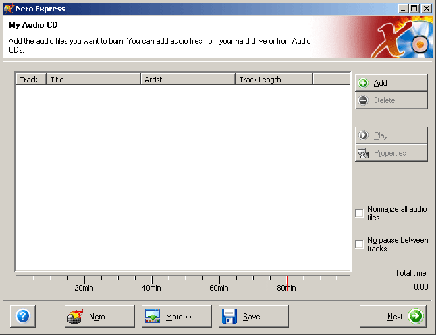The image size is (436, 335).
Task: Click the Nero Express title bar icon
Action: coord(9,9)
